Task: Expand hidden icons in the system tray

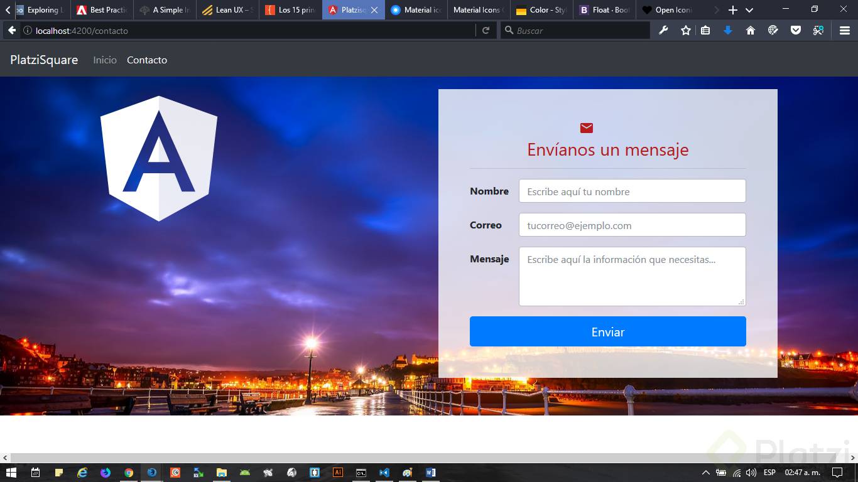Action: coord(705,473)
